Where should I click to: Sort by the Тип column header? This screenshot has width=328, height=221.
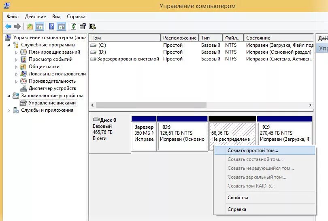click(211, 38)
